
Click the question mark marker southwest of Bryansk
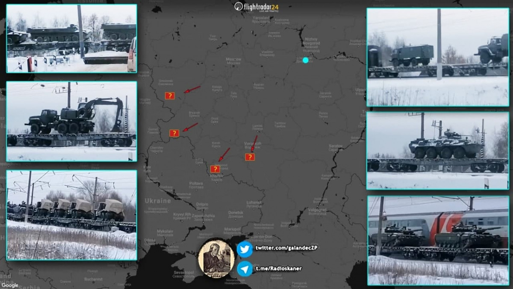tap(174, 133)
